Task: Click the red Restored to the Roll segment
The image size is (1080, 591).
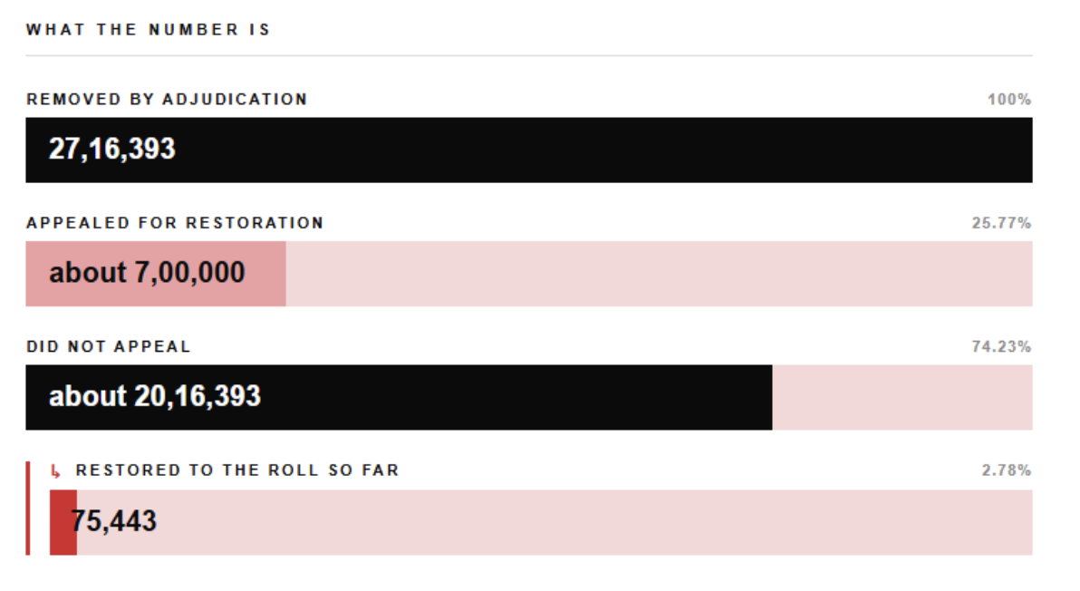Action: pyautogui.click(x=63, y=522)
